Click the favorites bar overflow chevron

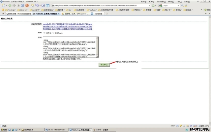[x=201, y=10]
